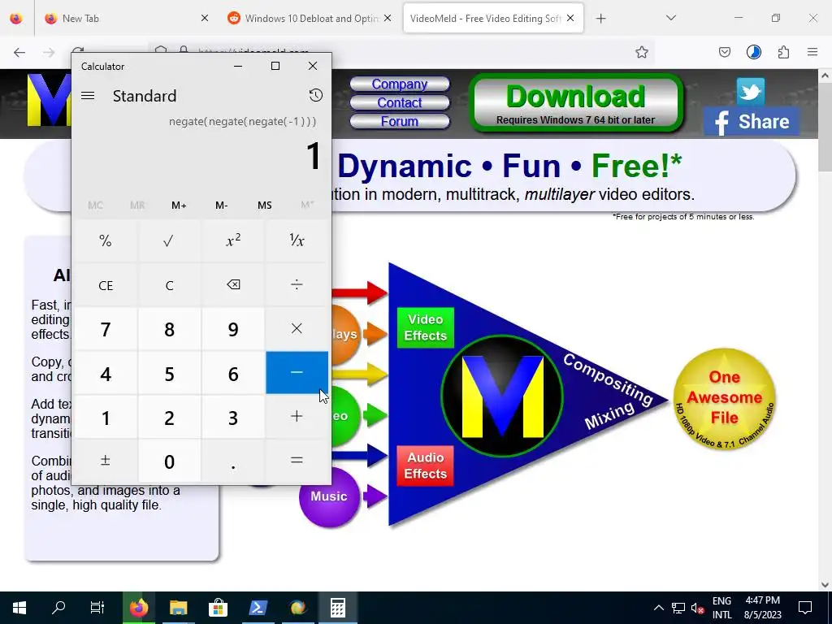Open File Explorer from the taskbar
The width and height of the screenshot is (832, 624).
click(x=178, y=608)
